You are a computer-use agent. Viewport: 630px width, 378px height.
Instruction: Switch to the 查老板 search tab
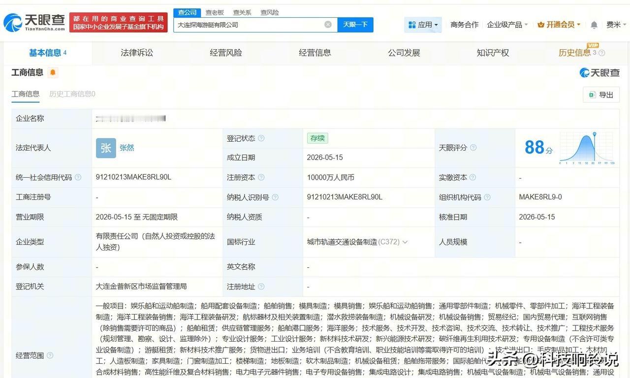215,12
